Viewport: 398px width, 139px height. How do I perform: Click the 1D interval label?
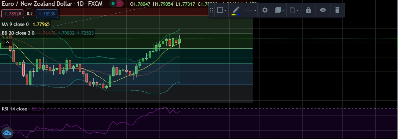[x=80, y=4]
